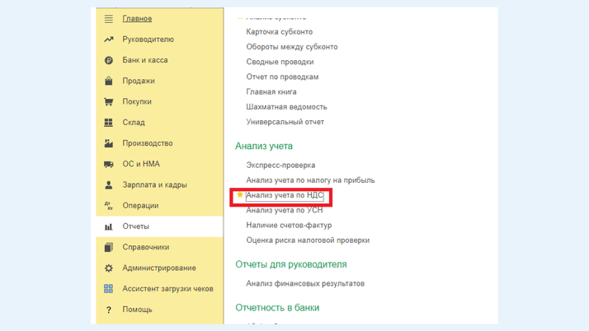Open Оценка риска налоговой проверки
589x331 pixels.
click(308, 240)
